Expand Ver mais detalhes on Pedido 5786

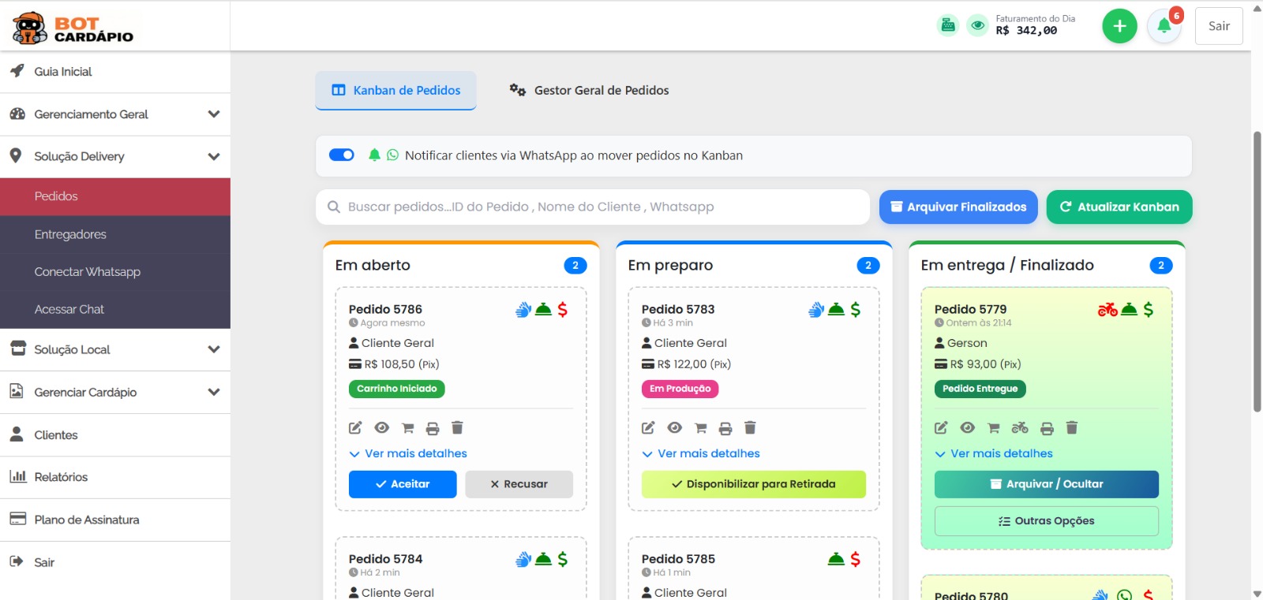[408, 453]
